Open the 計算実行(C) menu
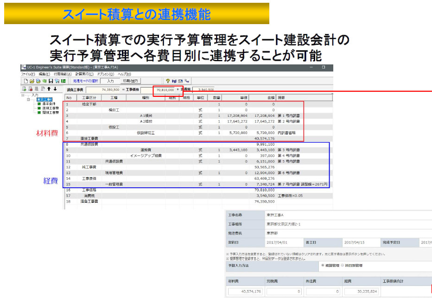This screenshot has width=432, height=298. (x=84, y=74)
